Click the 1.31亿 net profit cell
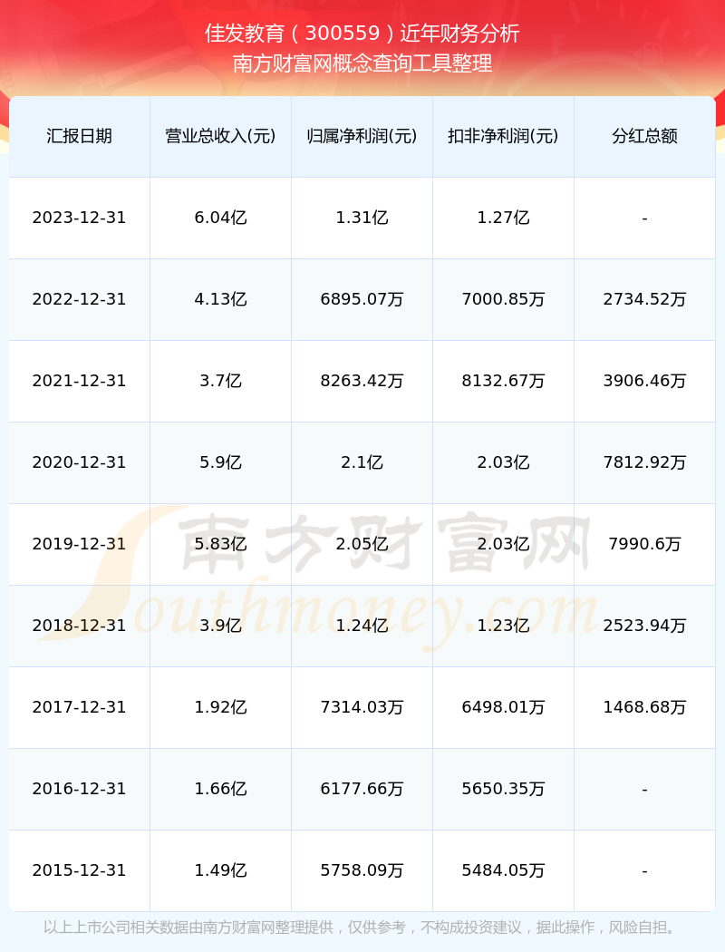This screenshot has height=952, width=725. [x=362, y=218]
